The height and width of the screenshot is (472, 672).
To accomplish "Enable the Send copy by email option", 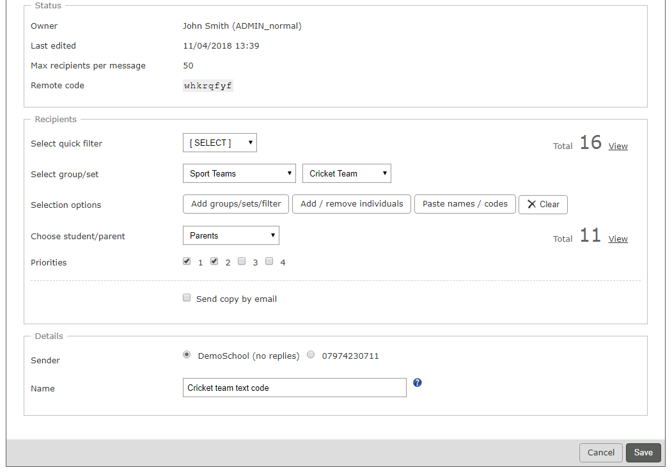I will point(186,297).
